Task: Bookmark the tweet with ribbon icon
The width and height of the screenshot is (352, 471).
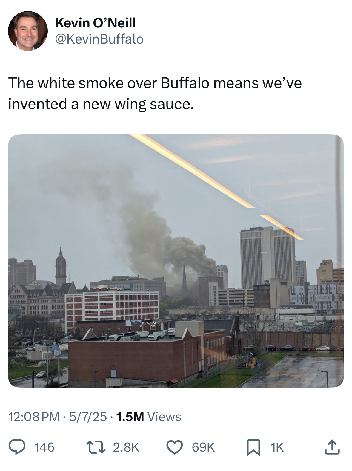Action: (253, 447)
